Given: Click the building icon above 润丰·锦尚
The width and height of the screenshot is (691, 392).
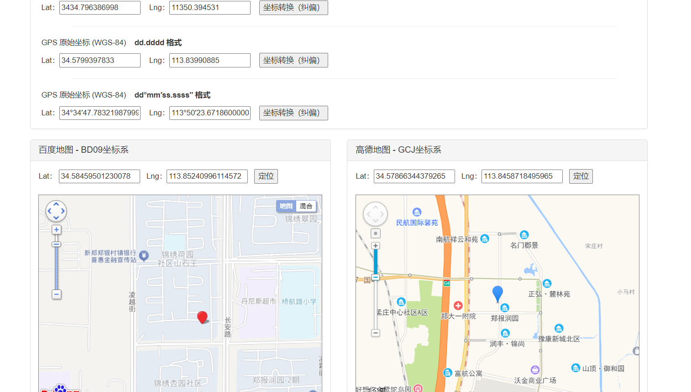Looking at the screenshot, I should pos(505,333).
